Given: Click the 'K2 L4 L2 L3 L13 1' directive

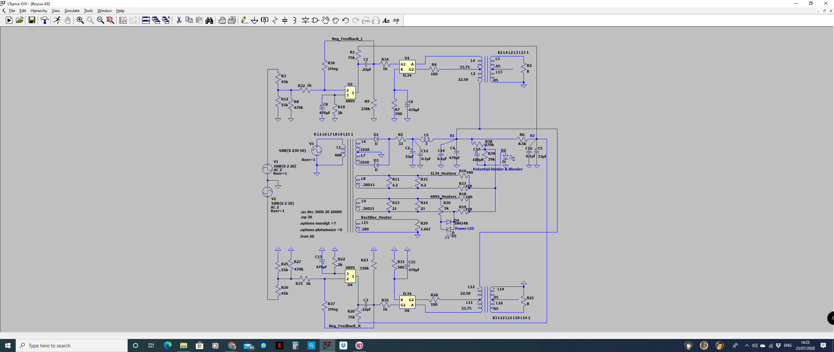Looking at the screenshot, I should coord(513,52).
